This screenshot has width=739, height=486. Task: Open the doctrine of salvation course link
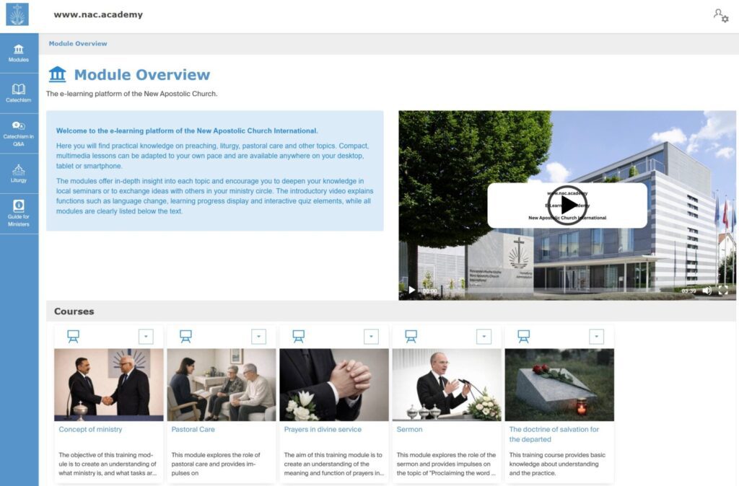point(554,434)
